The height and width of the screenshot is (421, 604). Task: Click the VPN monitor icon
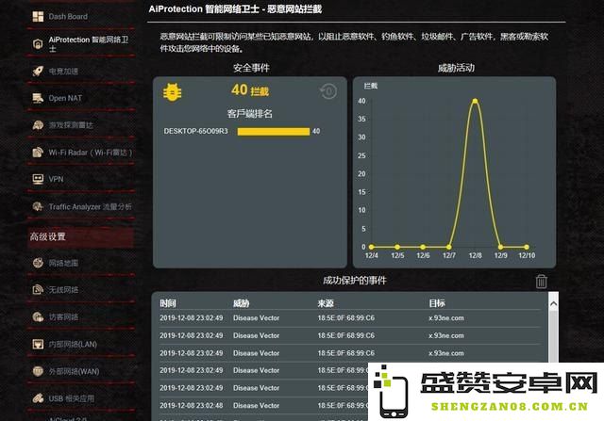pyautogui.click(x=38, y=179)
